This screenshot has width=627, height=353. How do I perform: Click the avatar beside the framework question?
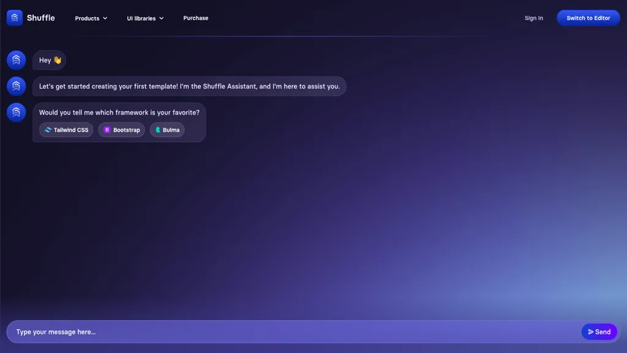(x=17, y=113)
